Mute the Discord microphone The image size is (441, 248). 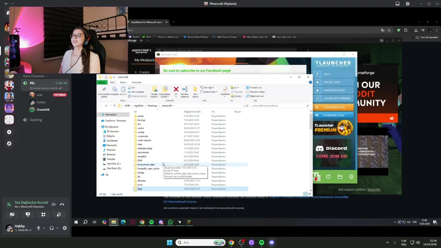pyautogui.click(x=39, y=228)
